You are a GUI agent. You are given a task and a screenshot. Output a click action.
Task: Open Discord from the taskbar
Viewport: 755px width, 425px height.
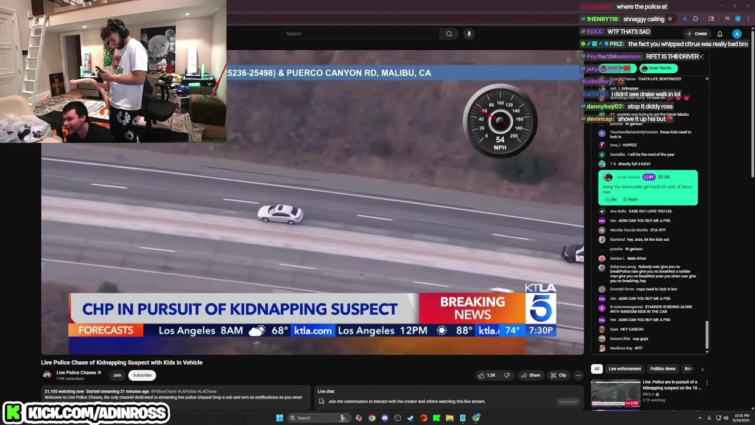[385, 418]
